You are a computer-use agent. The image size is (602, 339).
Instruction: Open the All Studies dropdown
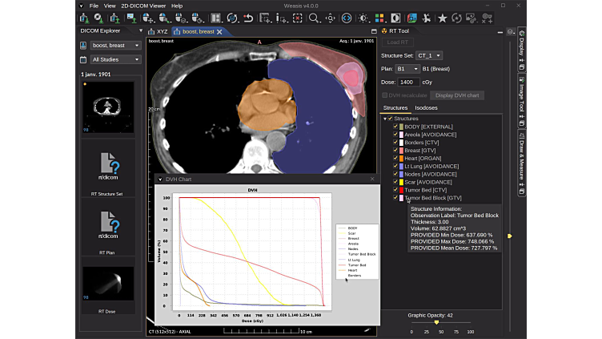[x=115, y=59]
